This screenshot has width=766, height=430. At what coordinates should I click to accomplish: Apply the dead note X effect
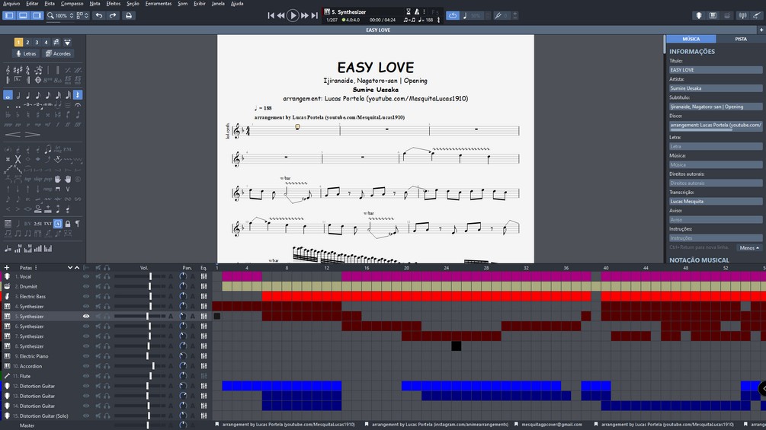pyautogui.click(x=18, y=159)
